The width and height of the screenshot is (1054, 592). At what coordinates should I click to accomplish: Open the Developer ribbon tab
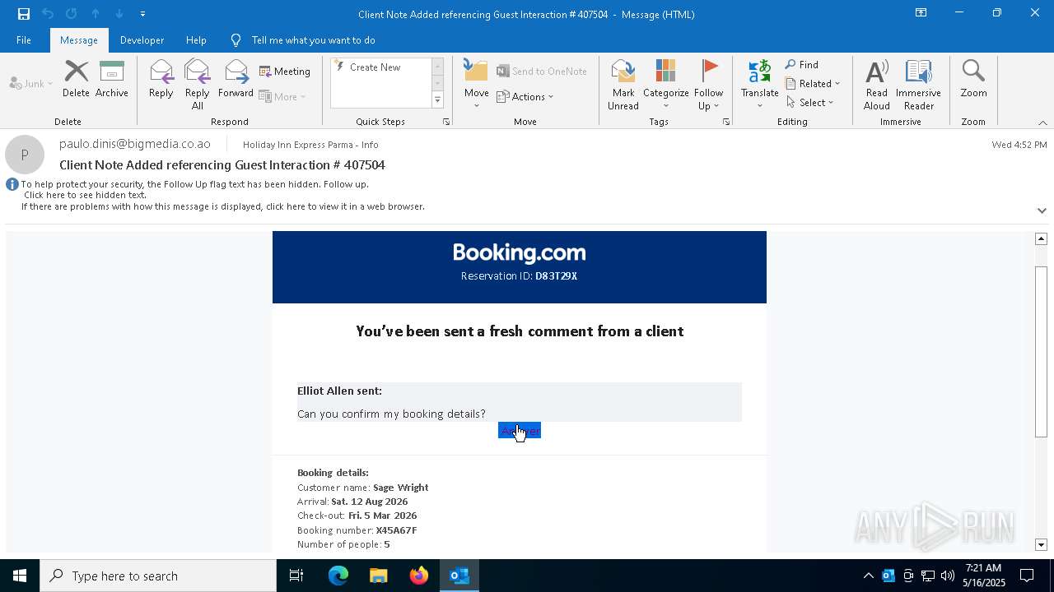142,40
